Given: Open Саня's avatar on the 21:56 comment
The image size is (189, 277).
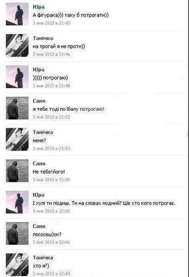Looking at the screenshot, I should (x=17, y=171).
